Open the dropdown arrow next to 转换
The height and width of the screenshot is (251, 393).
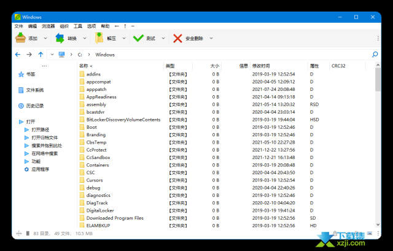pos(85,38)
